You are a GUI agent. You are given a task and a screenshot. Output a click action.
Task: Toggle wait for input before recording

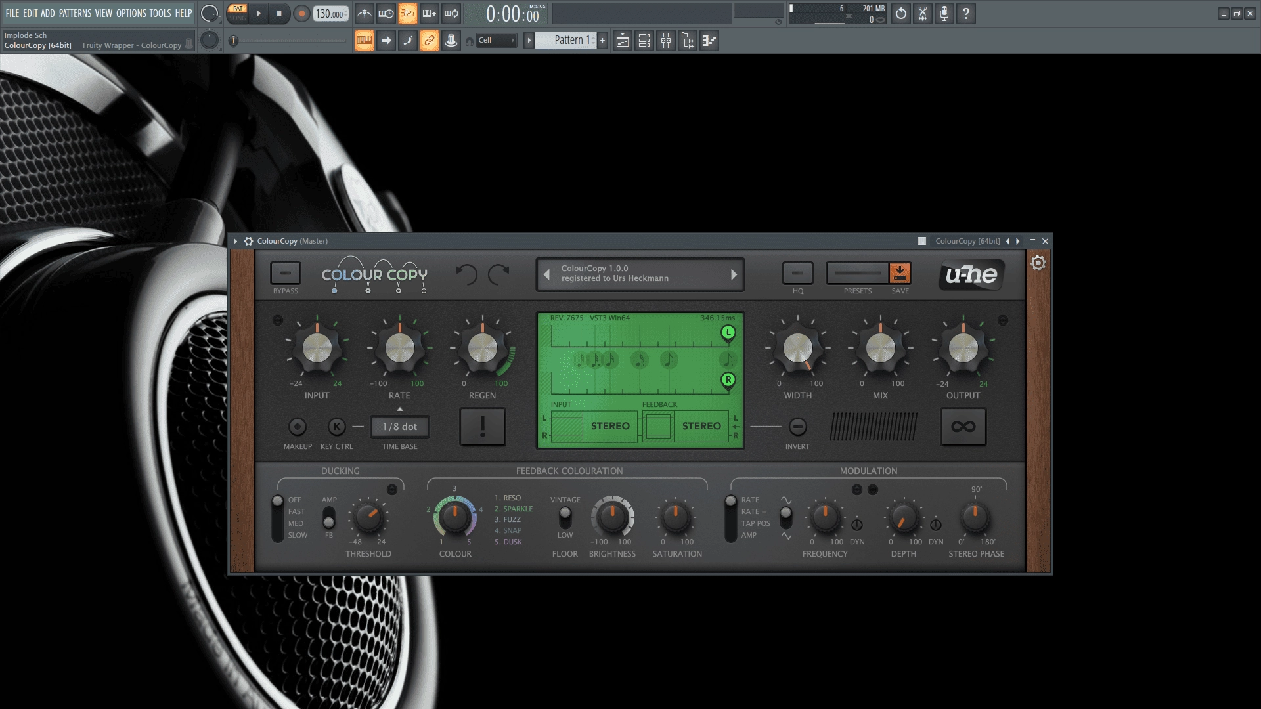[386, 13]
